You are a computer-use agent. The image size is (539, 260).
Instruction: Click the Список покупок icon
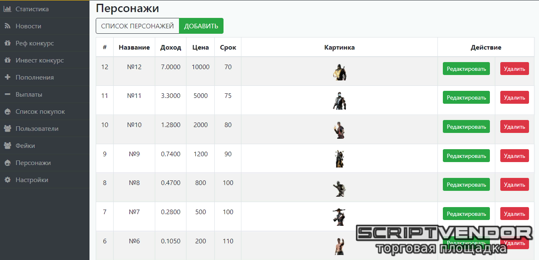(7, 112)
